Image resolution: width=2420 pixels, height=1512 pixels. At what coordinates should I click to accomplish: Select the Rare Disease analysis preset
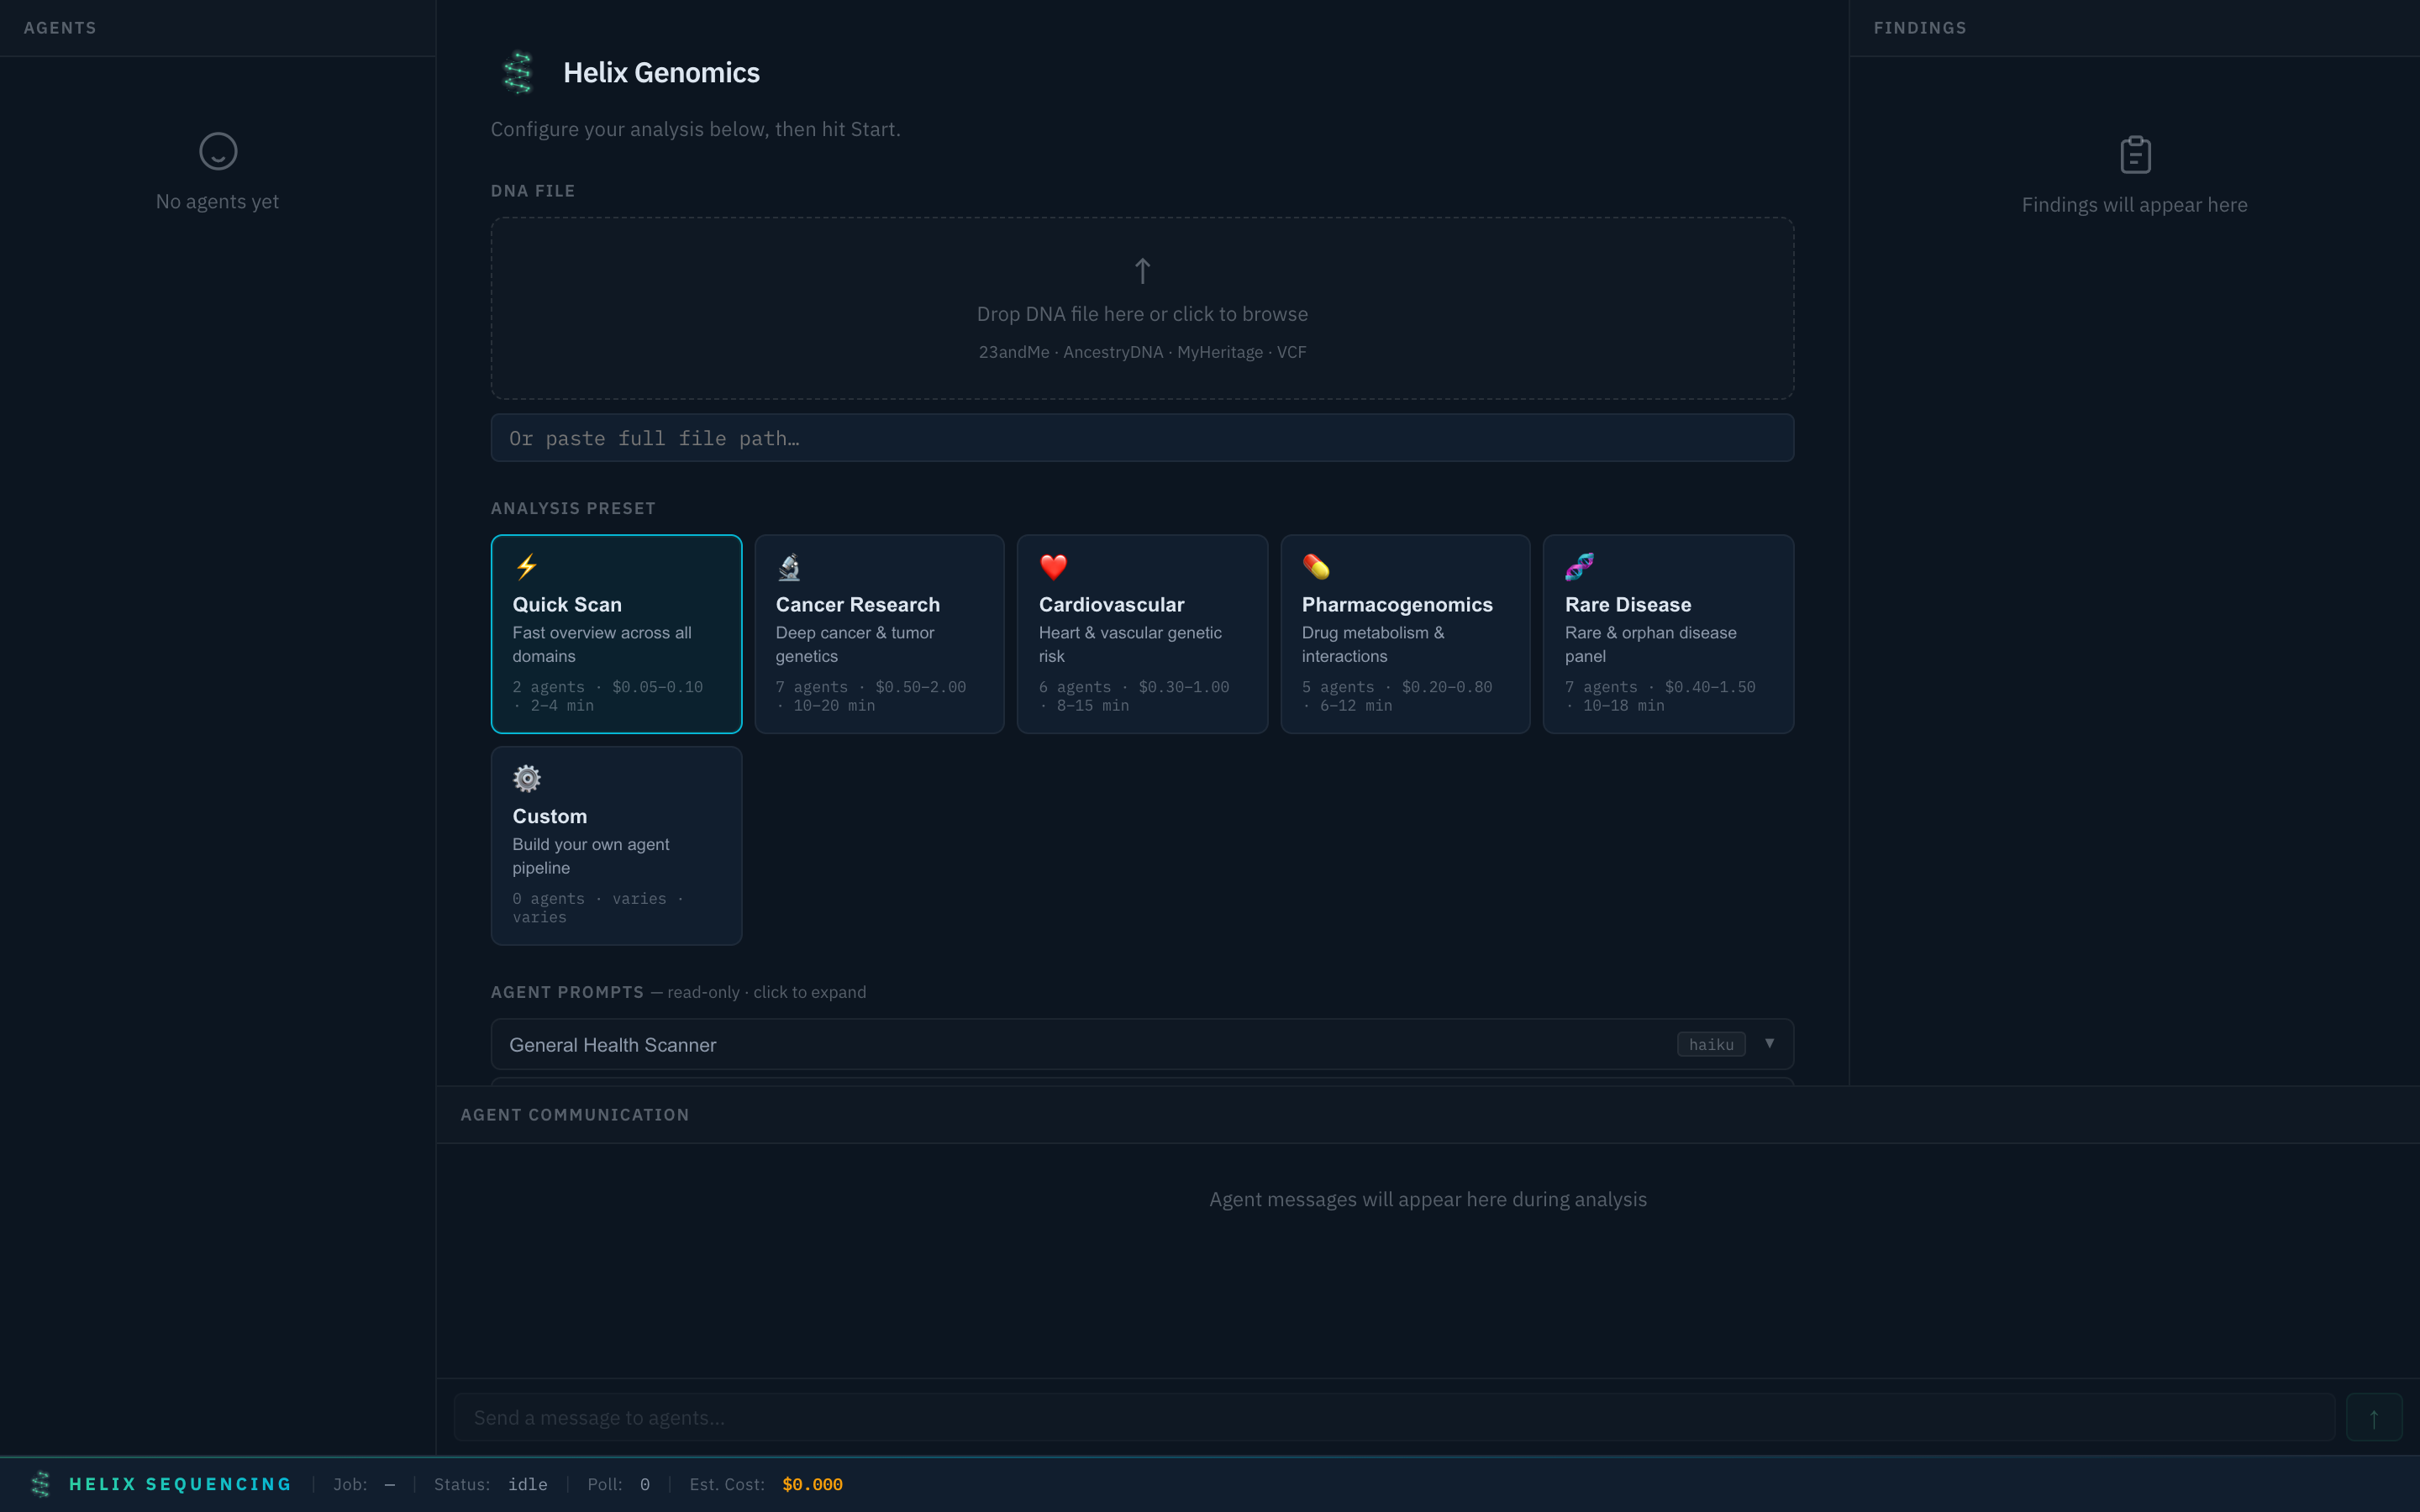click(1668, 635)
